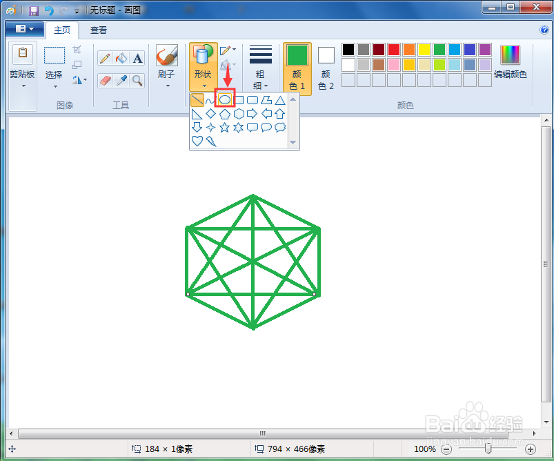The width and height of the screenshot is (554, 461).
Task: Choose the Five-point star shape
Action: point(225,127)
